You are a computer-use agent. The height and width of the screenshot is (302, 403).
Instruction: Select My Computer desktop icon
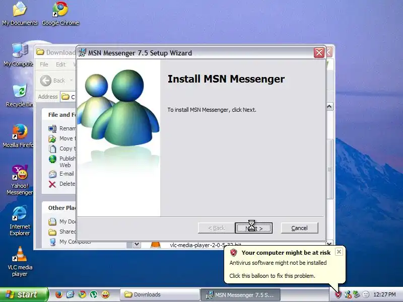point(19,54)
